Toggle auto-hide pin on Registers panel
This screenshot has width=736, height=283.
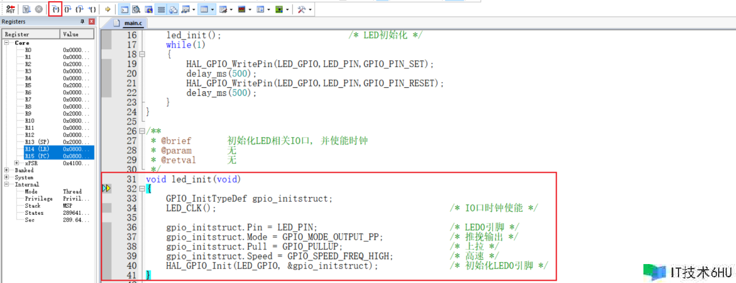click(x=82, y=22)
